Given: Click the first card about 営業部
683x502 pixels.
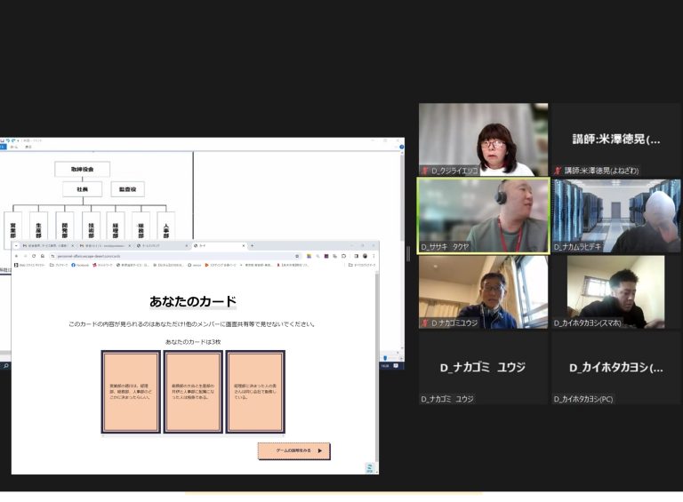Looking at the screenshot, I should tap(131, 392).
